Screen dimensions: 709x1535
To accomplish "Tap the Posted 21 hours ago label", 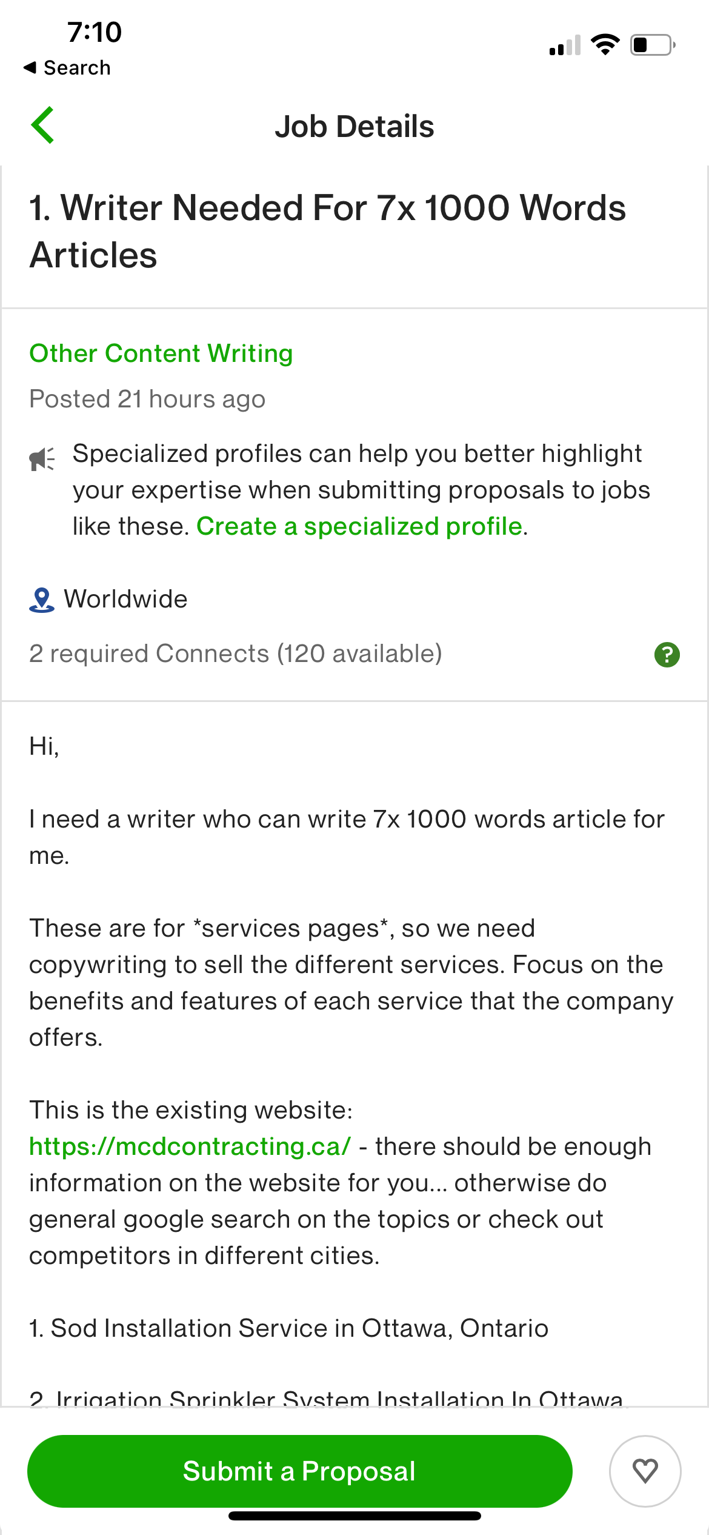I will tap(147, 399).
